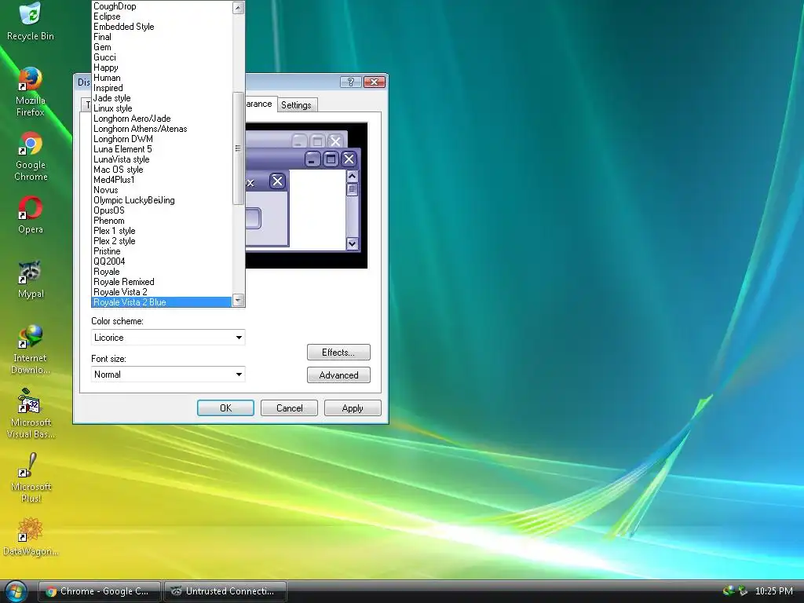
Task: Select the Microsoft Visual Basic icon
Action: point(31,414)
